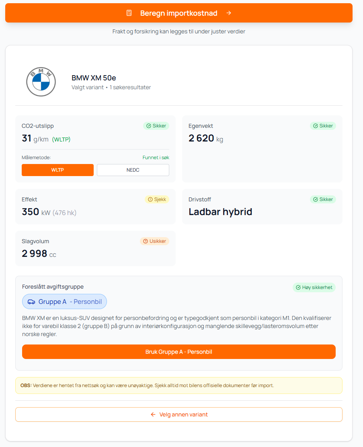Click the Høy sikkerhet badge
Viewport: 363px width, 447px height.
[x=314, y=287]
